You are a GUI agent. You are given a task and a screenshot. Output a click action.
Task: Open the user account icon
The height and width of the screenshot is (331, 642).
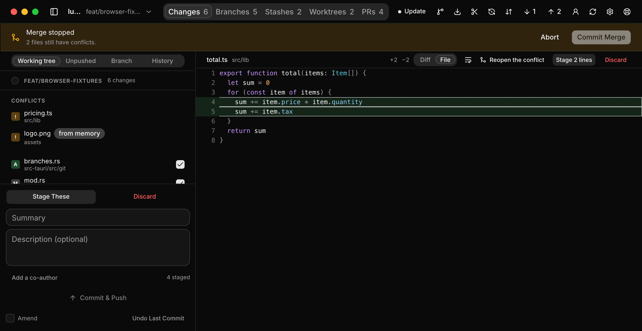[x=576, y=12]
